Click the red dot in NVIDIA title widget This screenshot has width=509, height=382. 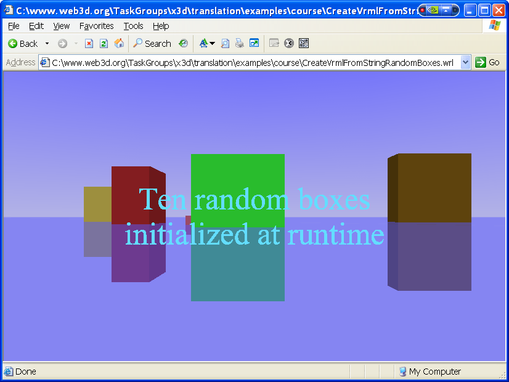click(x=423, y=10)
